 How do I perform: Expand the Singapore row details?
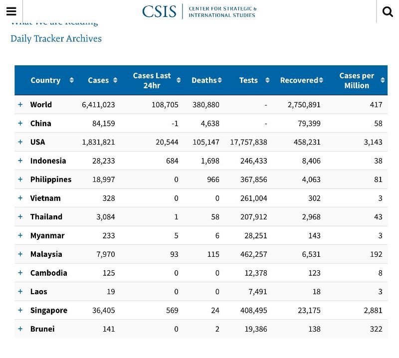[x=20, y=310]
